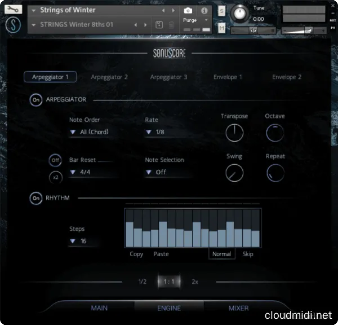Click the Sonuscore S logo icon
The width and height of the screenshot is (338, 325).
click(12, 25)
